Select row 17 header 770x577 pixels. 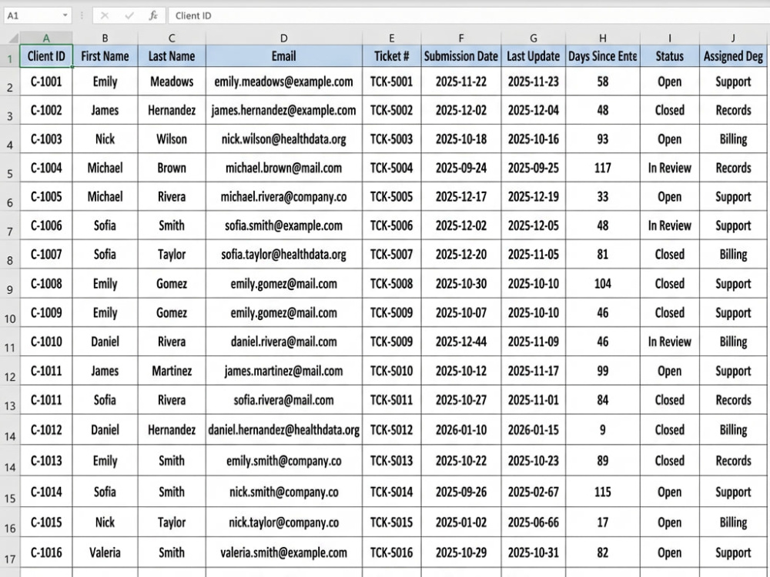[10, 553]
